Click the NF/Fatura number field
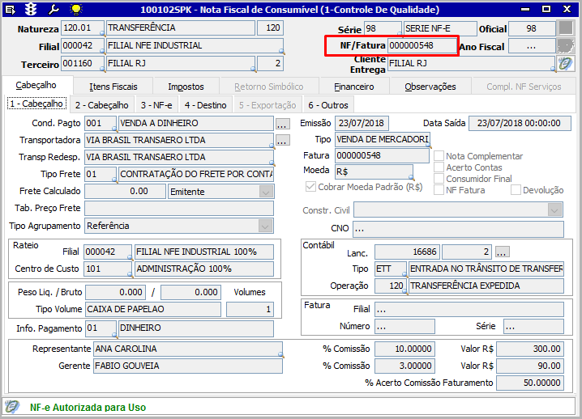Screen dimensions: 582x419 (422, 45)
